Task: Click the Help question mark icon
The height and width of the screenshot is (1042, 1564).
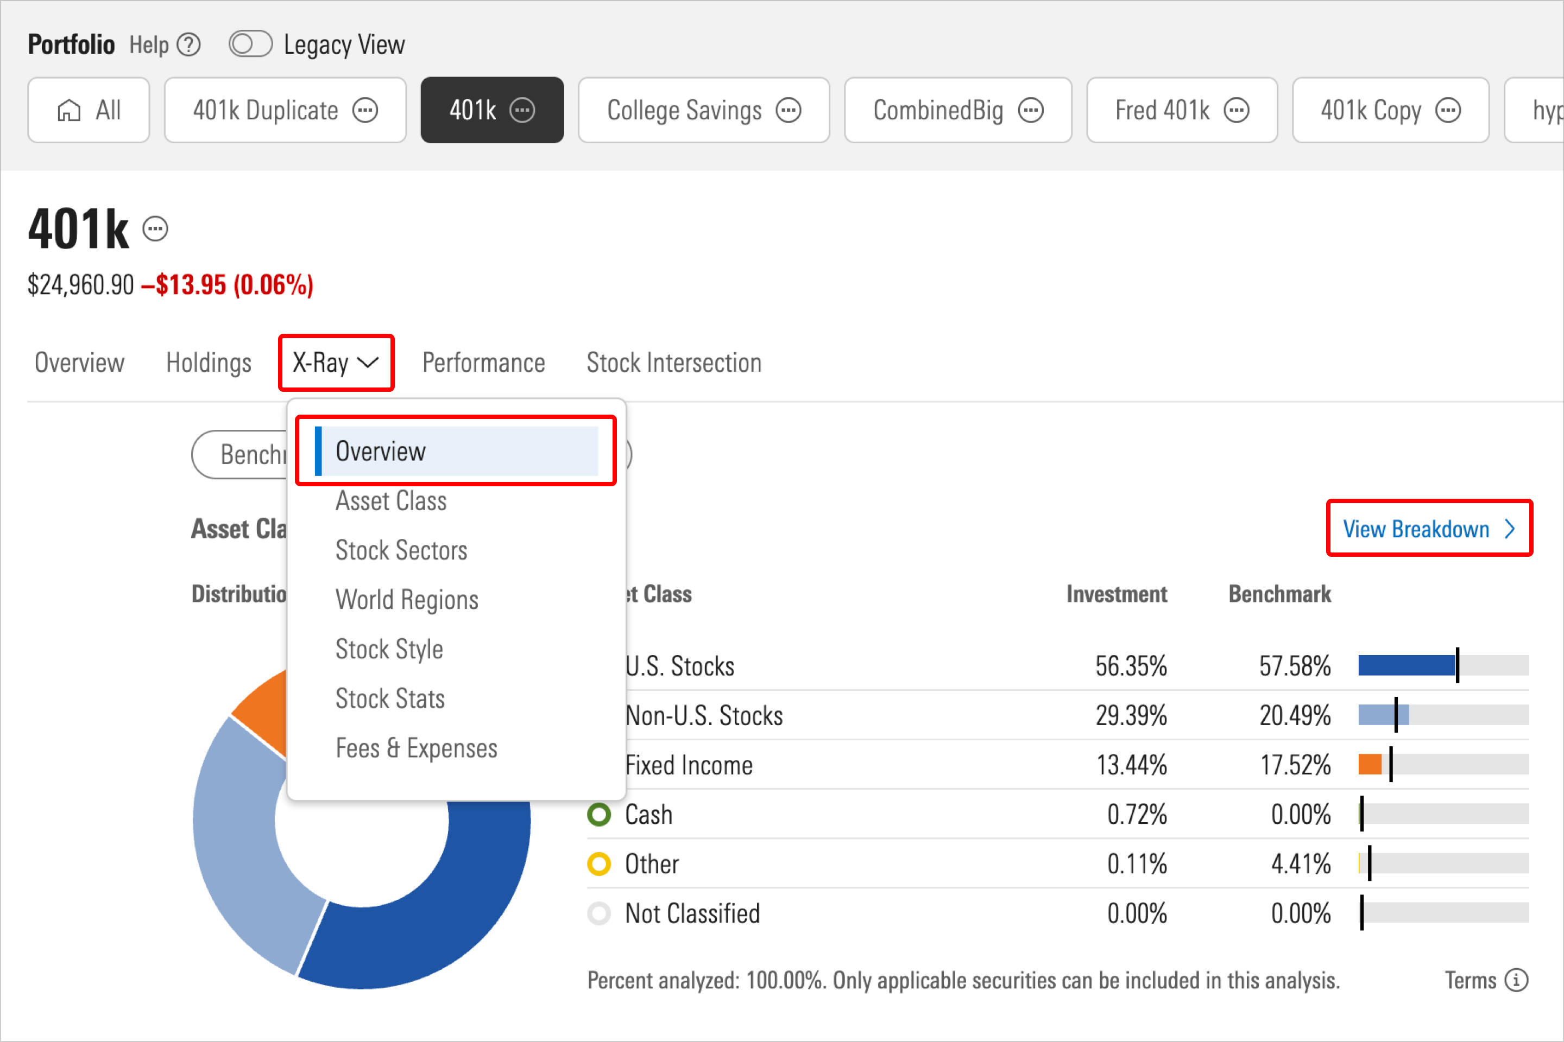Action: (x=189, y=45)
